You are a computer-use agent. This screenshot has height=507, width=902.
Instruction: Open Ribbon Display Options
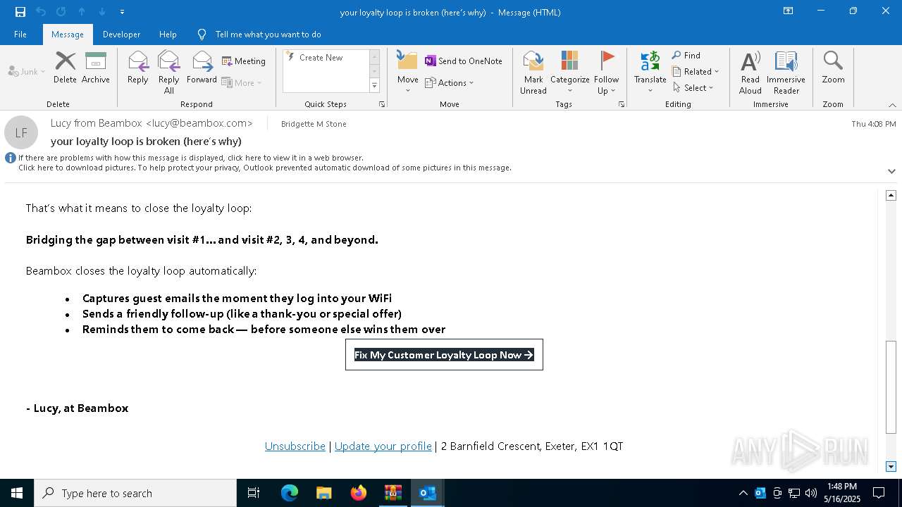788,11
